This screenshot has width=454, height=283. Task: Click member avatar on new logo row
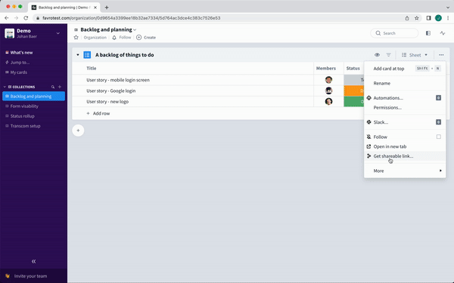[x=328, y=101]
